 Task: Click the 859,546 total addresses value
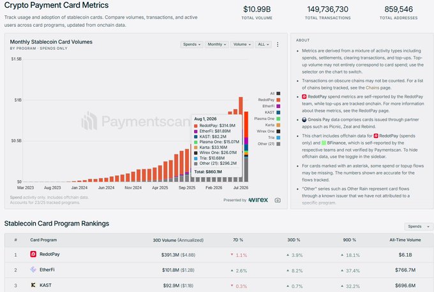[398, 9]
